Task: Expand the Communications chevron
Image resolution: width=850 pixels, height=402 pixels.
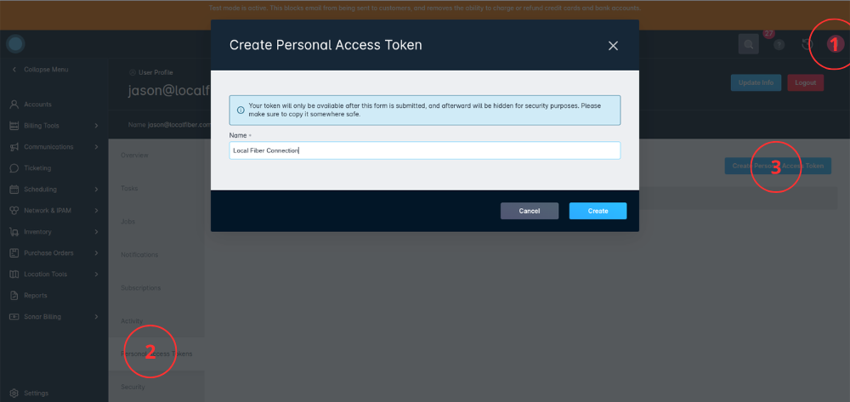Action: (96, 147)
